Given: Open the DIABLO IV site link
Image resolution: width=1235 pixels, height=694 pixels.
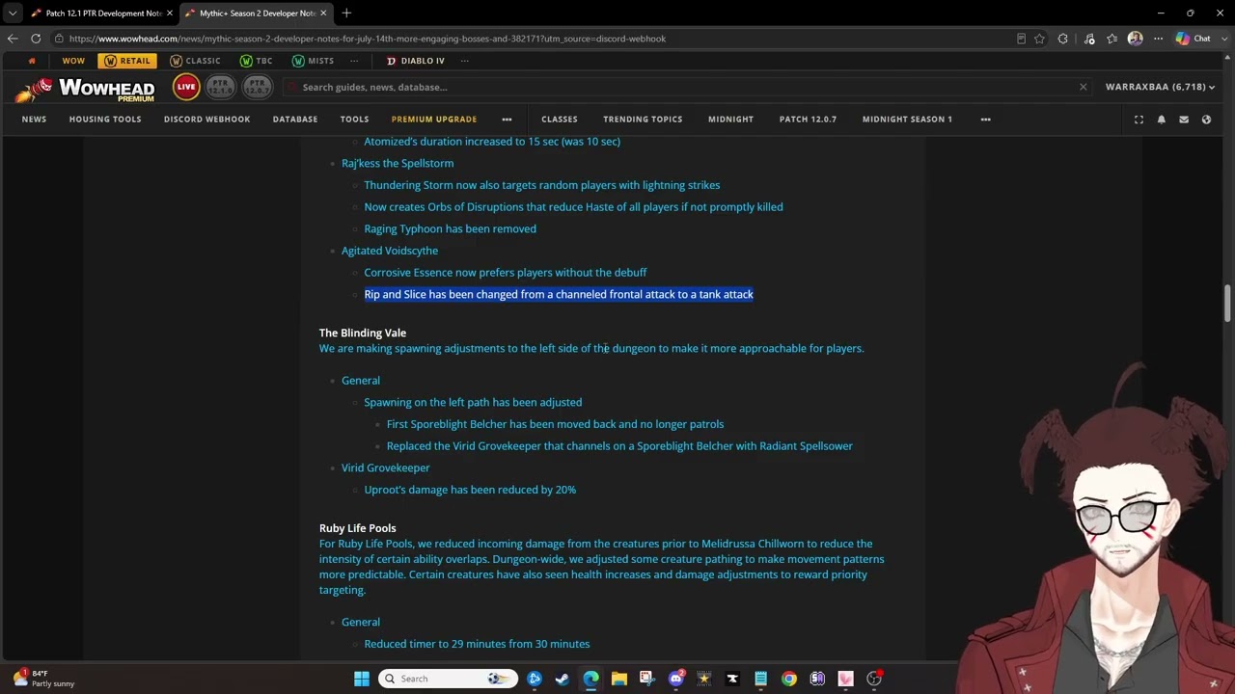Looking at the screenshot, I should [x=415, y=61].
